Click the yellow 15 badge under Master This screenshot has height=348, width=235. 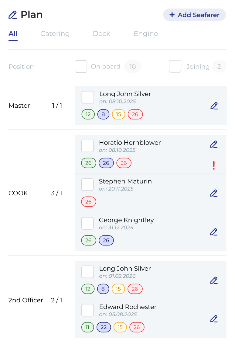pyautogui.click(x=118, y=114)
